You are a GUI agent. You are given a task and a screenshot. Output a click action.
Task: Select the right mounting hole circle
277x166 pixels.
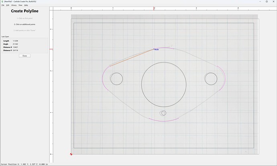pyautogui.click(x=211, y=79)
